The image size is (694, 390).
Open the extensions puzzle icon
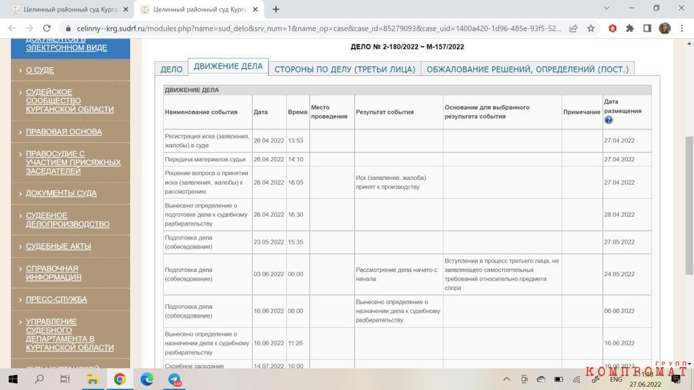(630, 28)
